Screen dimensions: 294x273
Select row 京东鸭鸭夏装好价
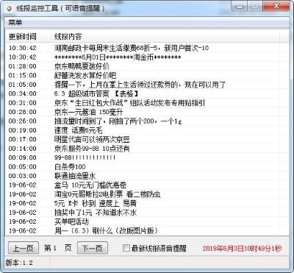click(x=147, y=66)
